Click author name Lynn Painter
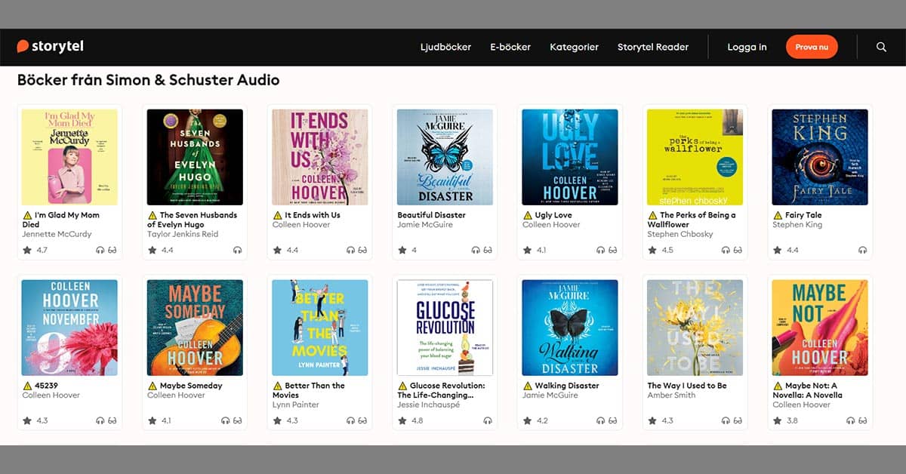 pos(296,405)
